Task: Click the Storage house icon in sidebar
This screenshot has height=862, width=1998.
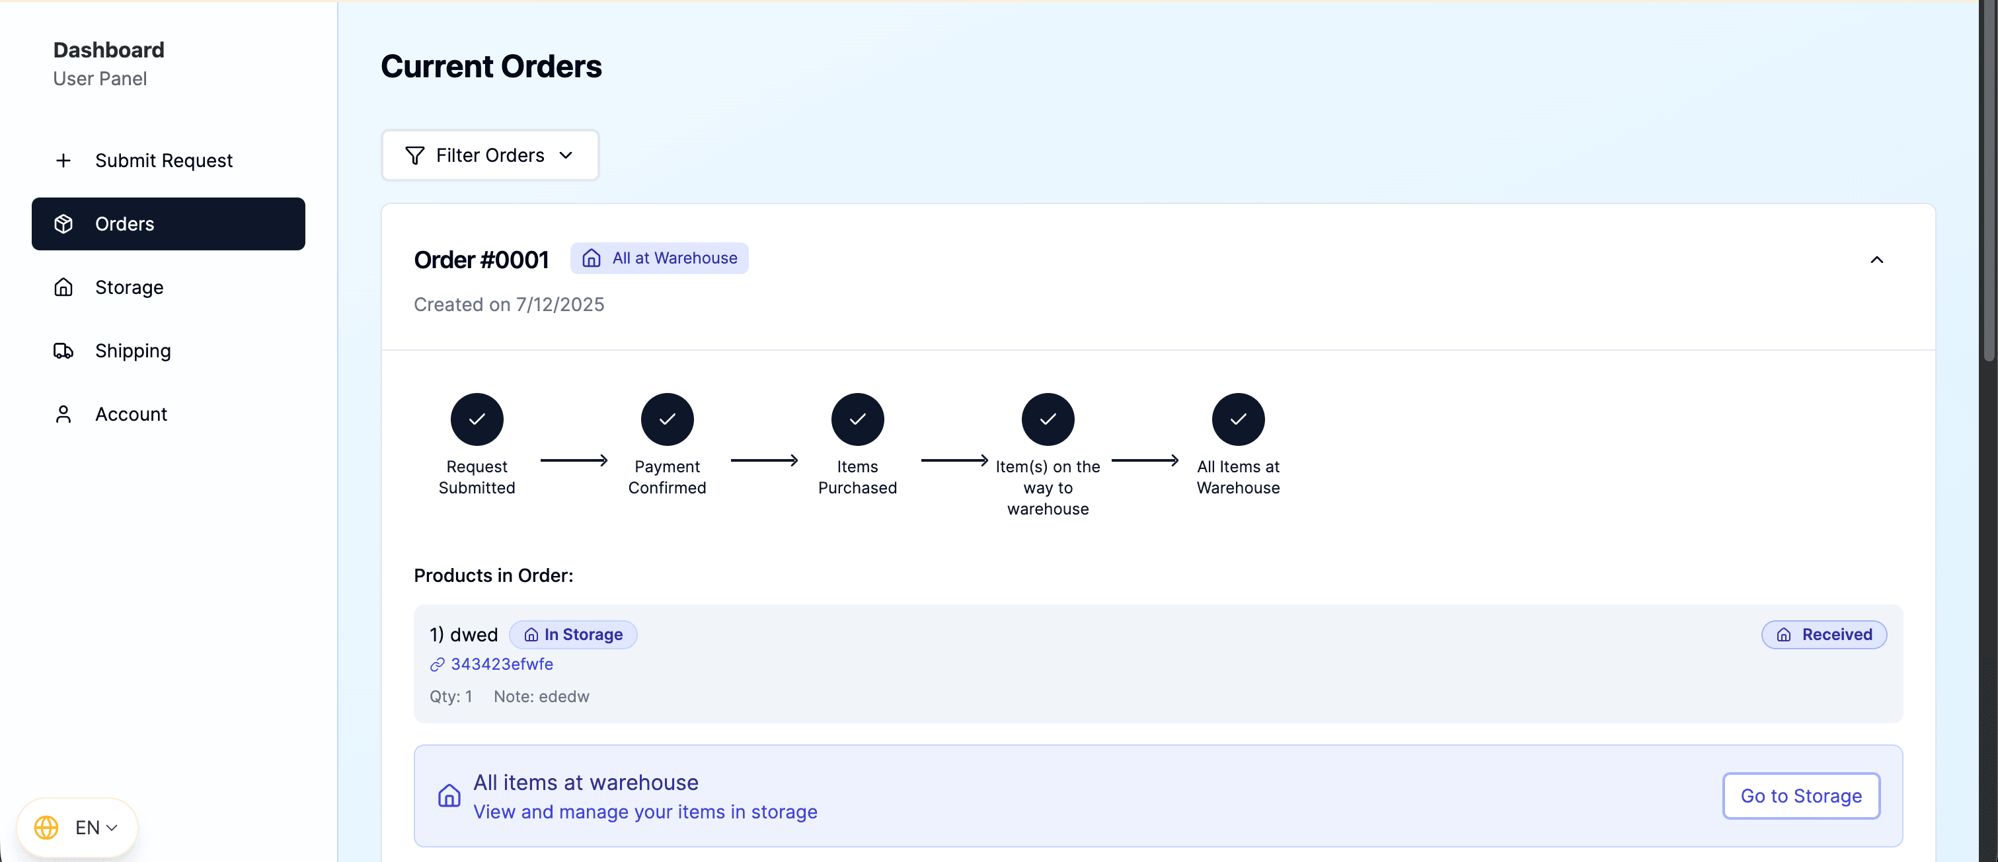Action: click(x=63, y=287)
